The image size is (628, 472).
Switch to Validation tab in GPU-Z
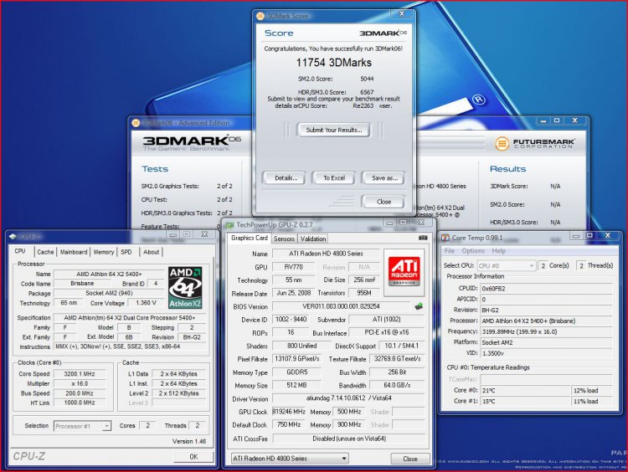[313, 239]
